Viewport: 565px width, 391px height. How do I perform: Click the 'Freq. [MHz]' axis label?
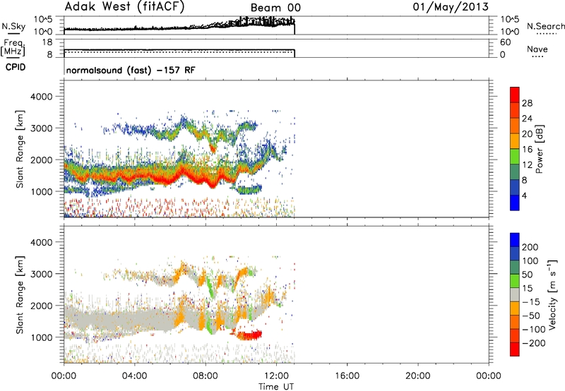(13, 47)
